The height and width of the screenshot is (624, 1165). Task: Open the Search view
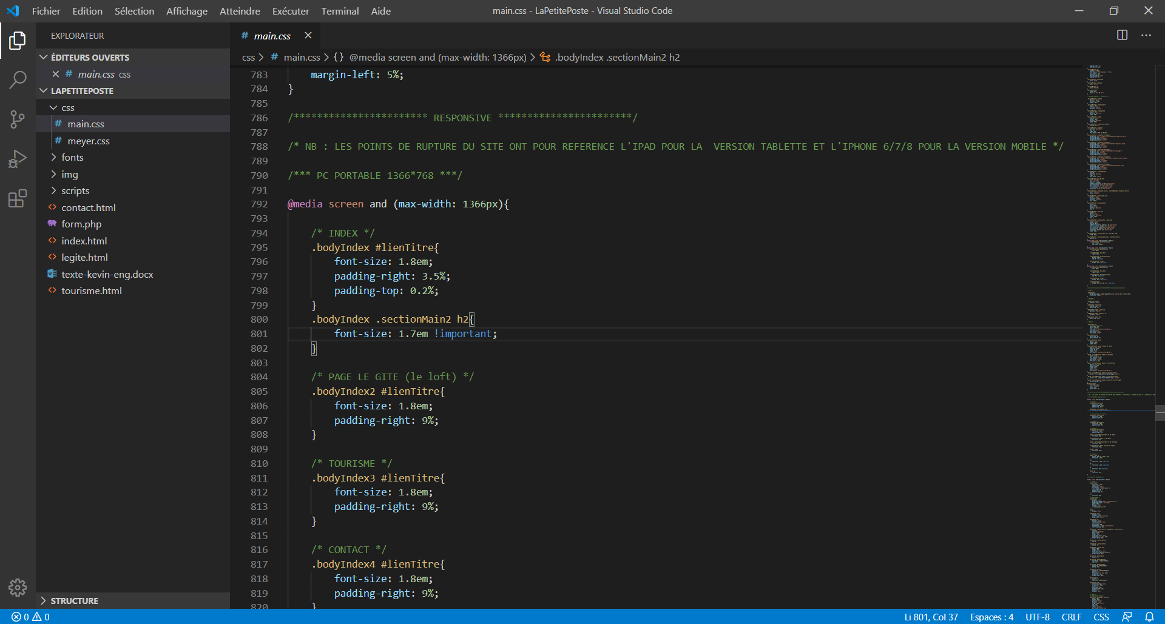(18, 79)
